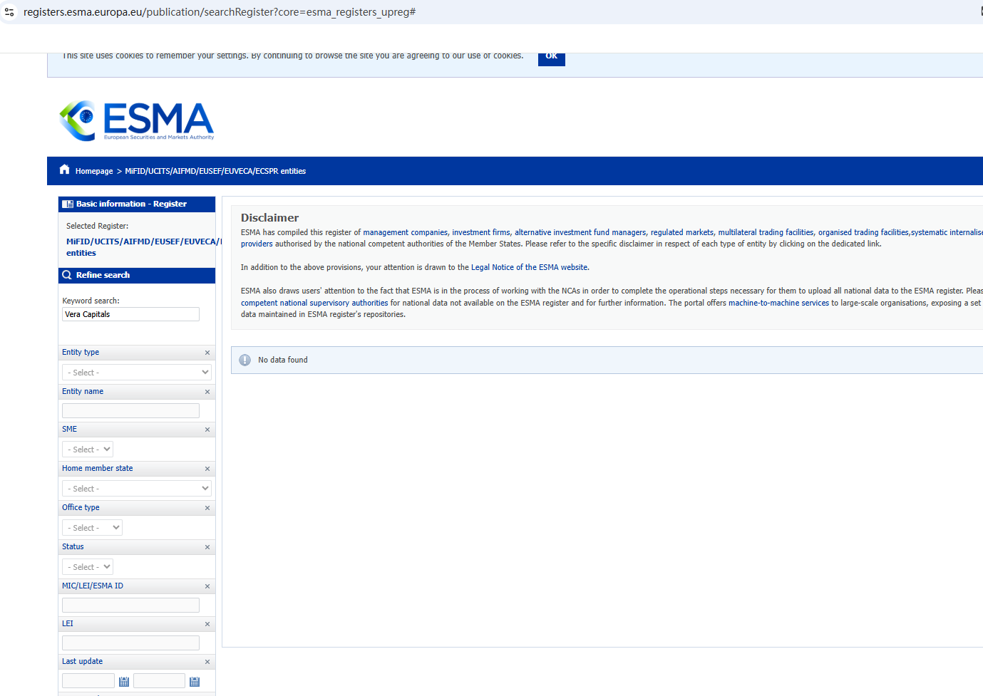The width and height of the screenshot is (983, 696).
Task: Open the second Last update calendar picker
Action: [195, 682]
